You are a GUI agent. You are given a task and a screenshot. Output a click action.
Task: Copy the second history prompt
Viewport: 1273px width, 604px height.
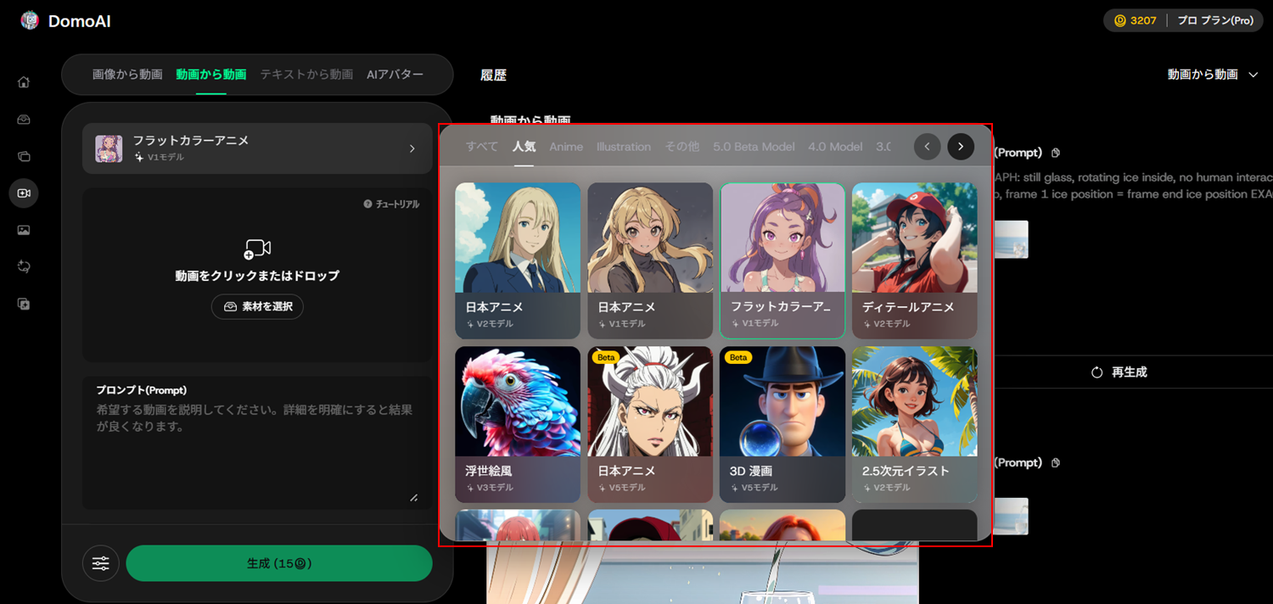(1056, 463)
